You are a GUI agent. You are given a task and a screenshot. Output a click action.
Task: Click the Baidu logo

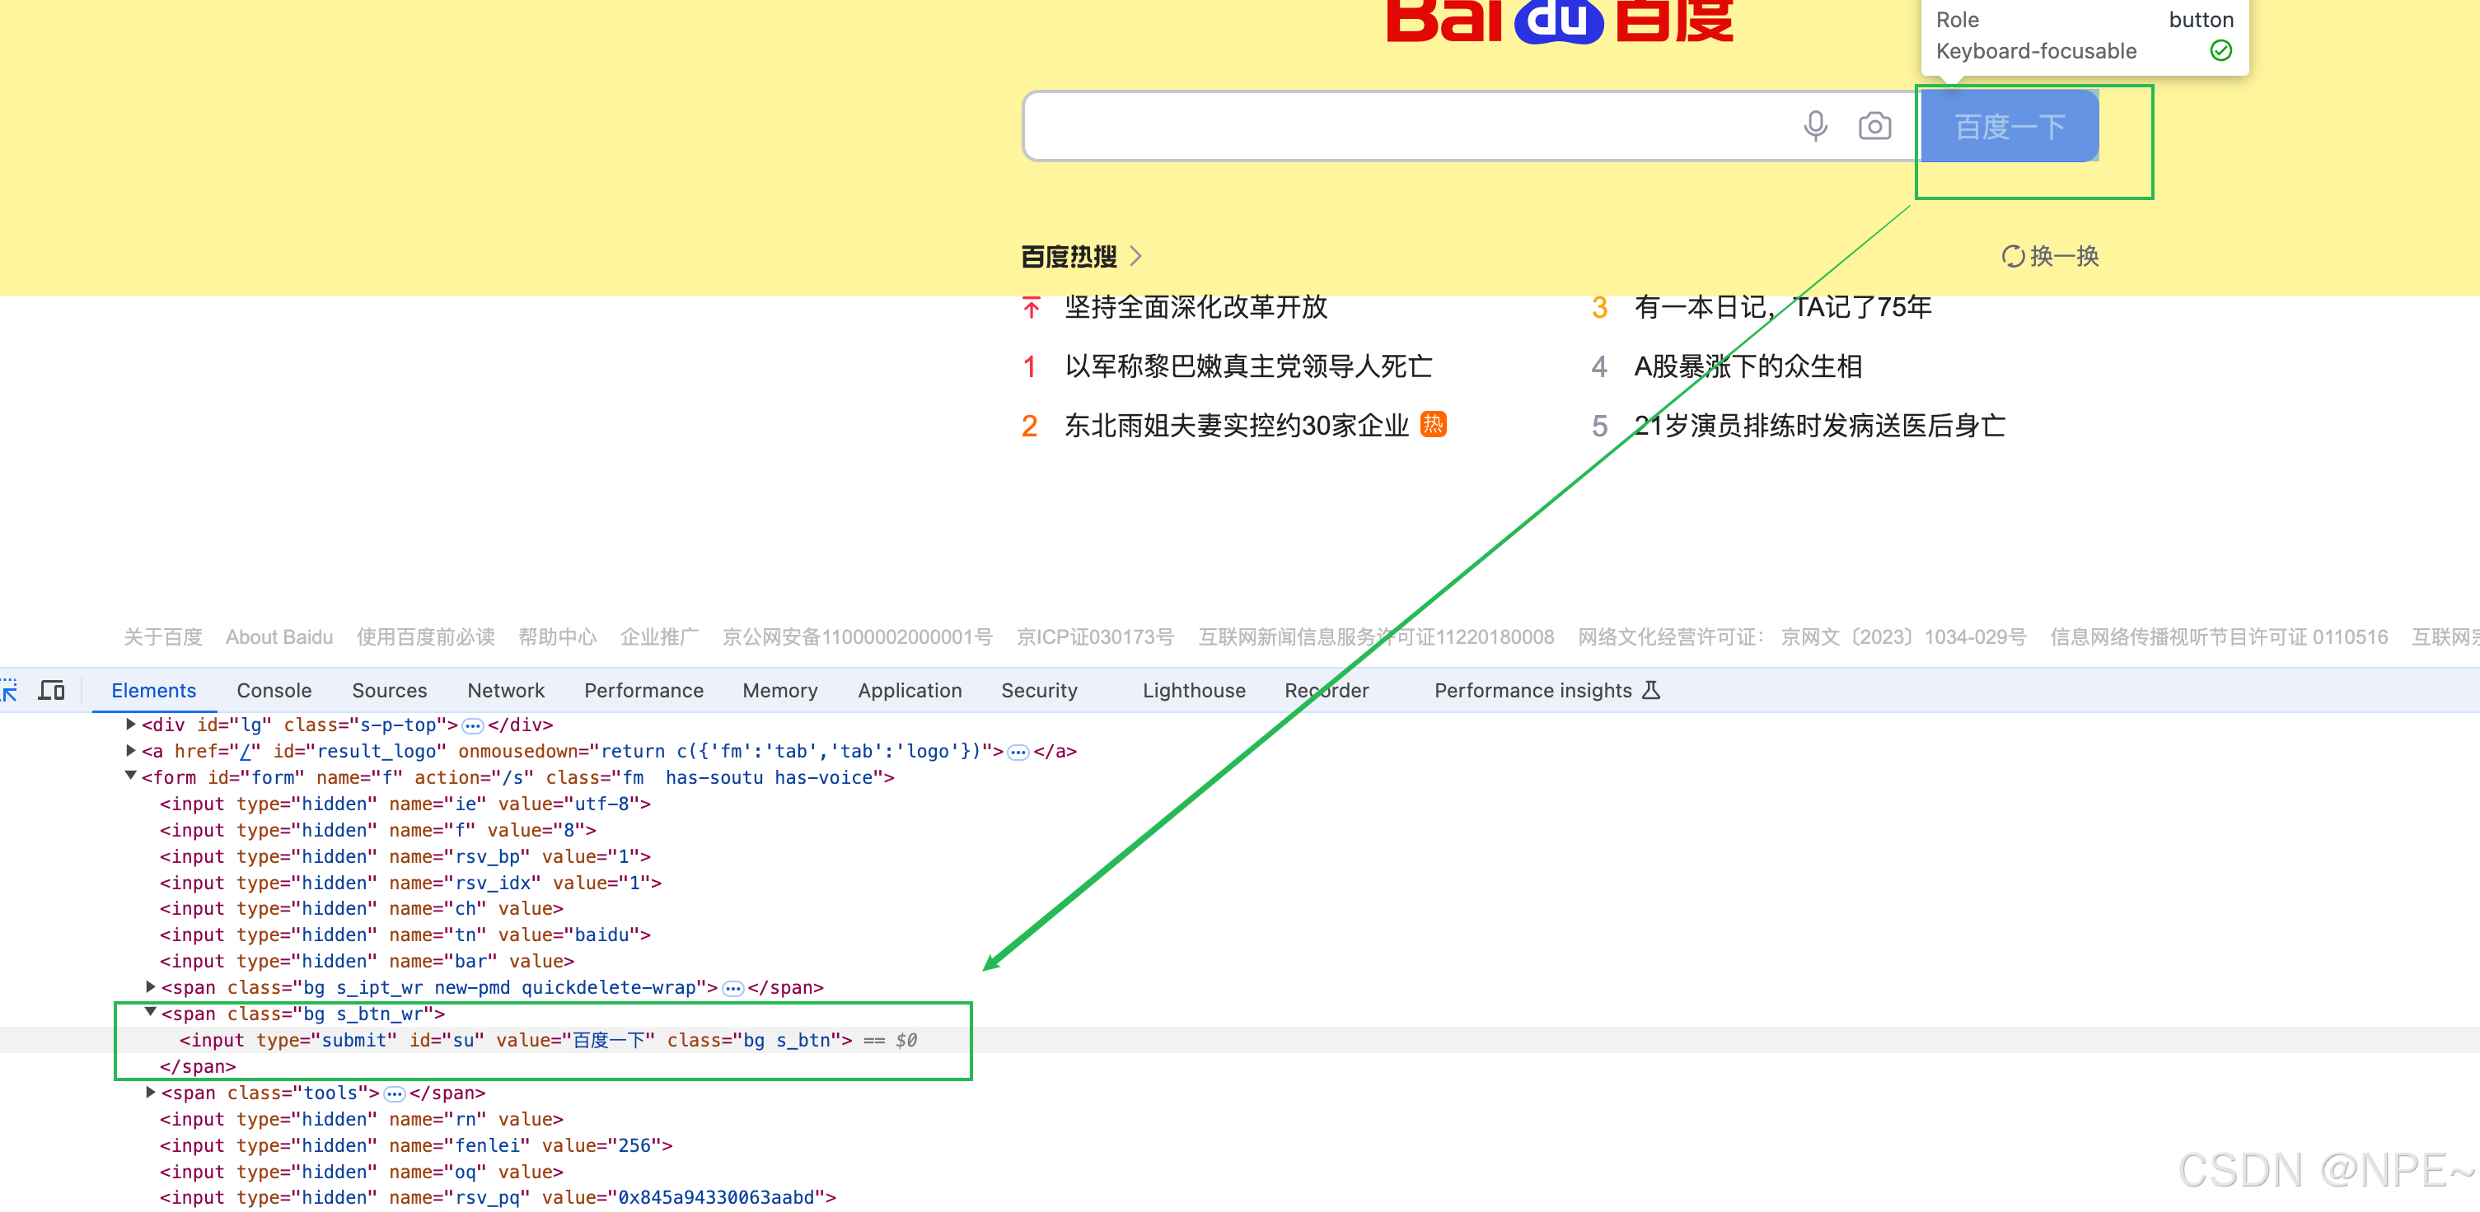click(x=1560, y=21)
